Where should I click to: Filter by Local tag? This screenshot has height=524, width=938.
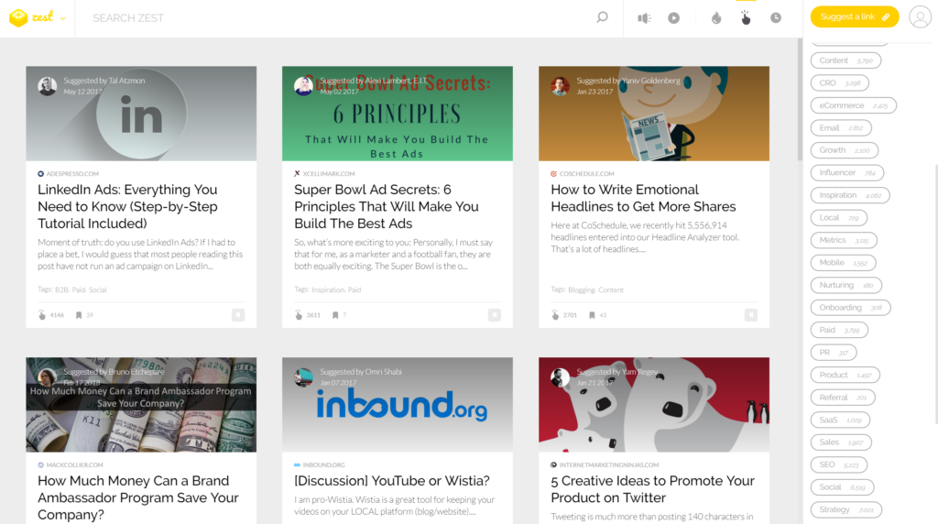839,218
